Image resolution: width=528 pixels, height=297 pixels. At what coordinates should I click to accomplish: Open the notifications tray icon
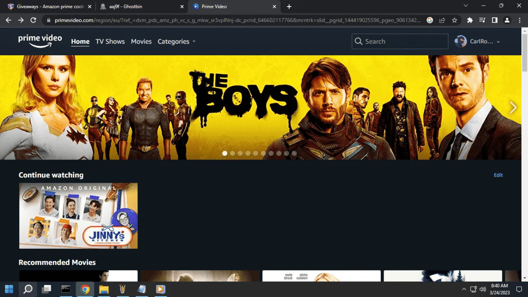[519, 289]
